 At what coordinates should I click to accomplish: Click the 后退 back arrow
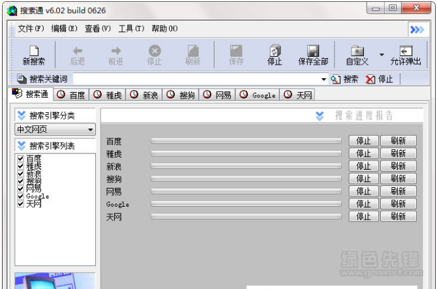77,51
